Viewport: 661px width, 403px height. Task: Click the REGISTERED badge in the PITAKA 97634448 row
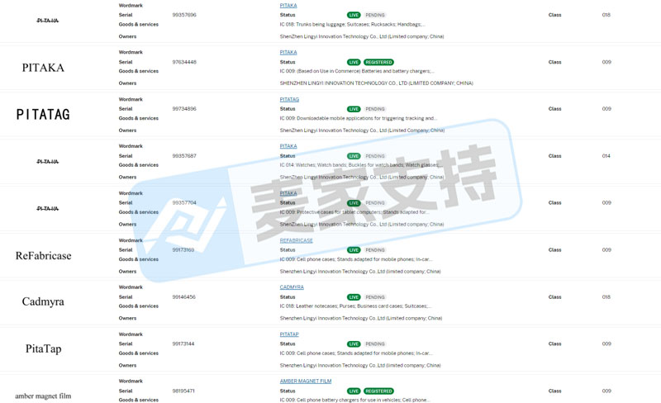pyautogui.click(x=378, y=62)
